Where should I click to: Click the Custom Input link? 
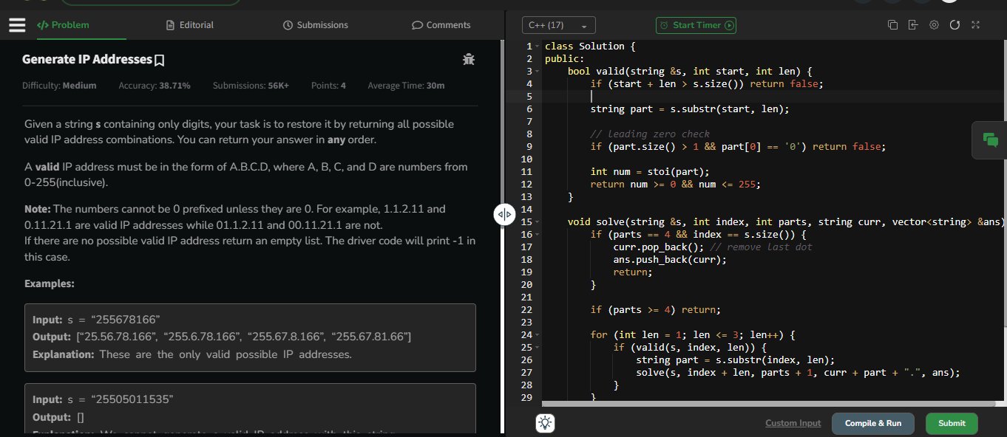pos(793,423)
